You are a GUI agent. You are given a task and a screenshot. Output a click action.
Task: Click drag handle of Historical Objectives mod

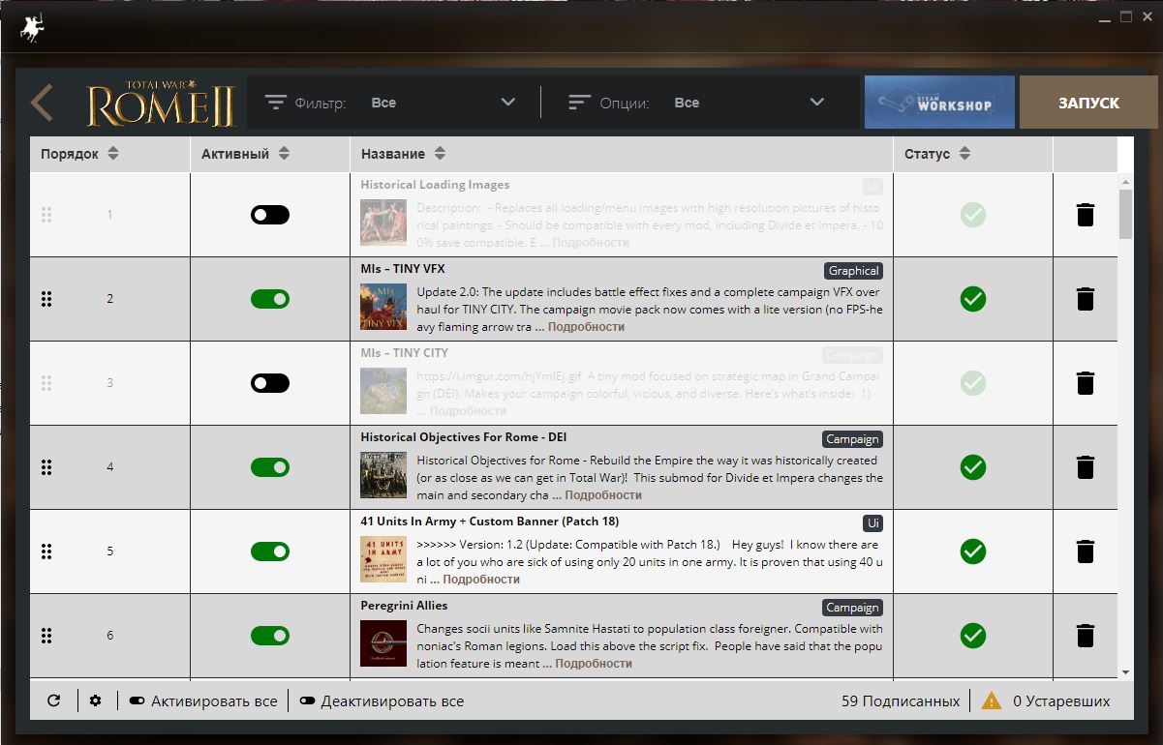tap(46, 467)
